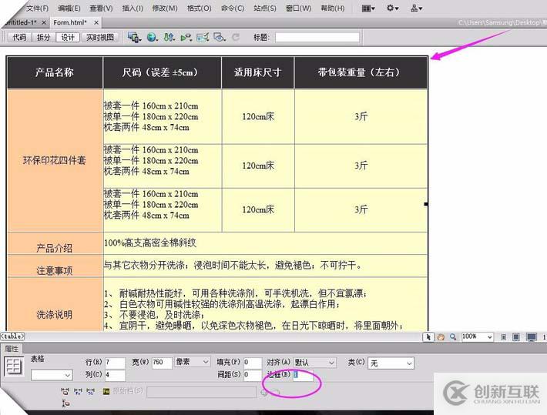Click the 适用床尺寸 header cell
The image size is (547, 415).
pyautogui.click(x=258, y=72)
